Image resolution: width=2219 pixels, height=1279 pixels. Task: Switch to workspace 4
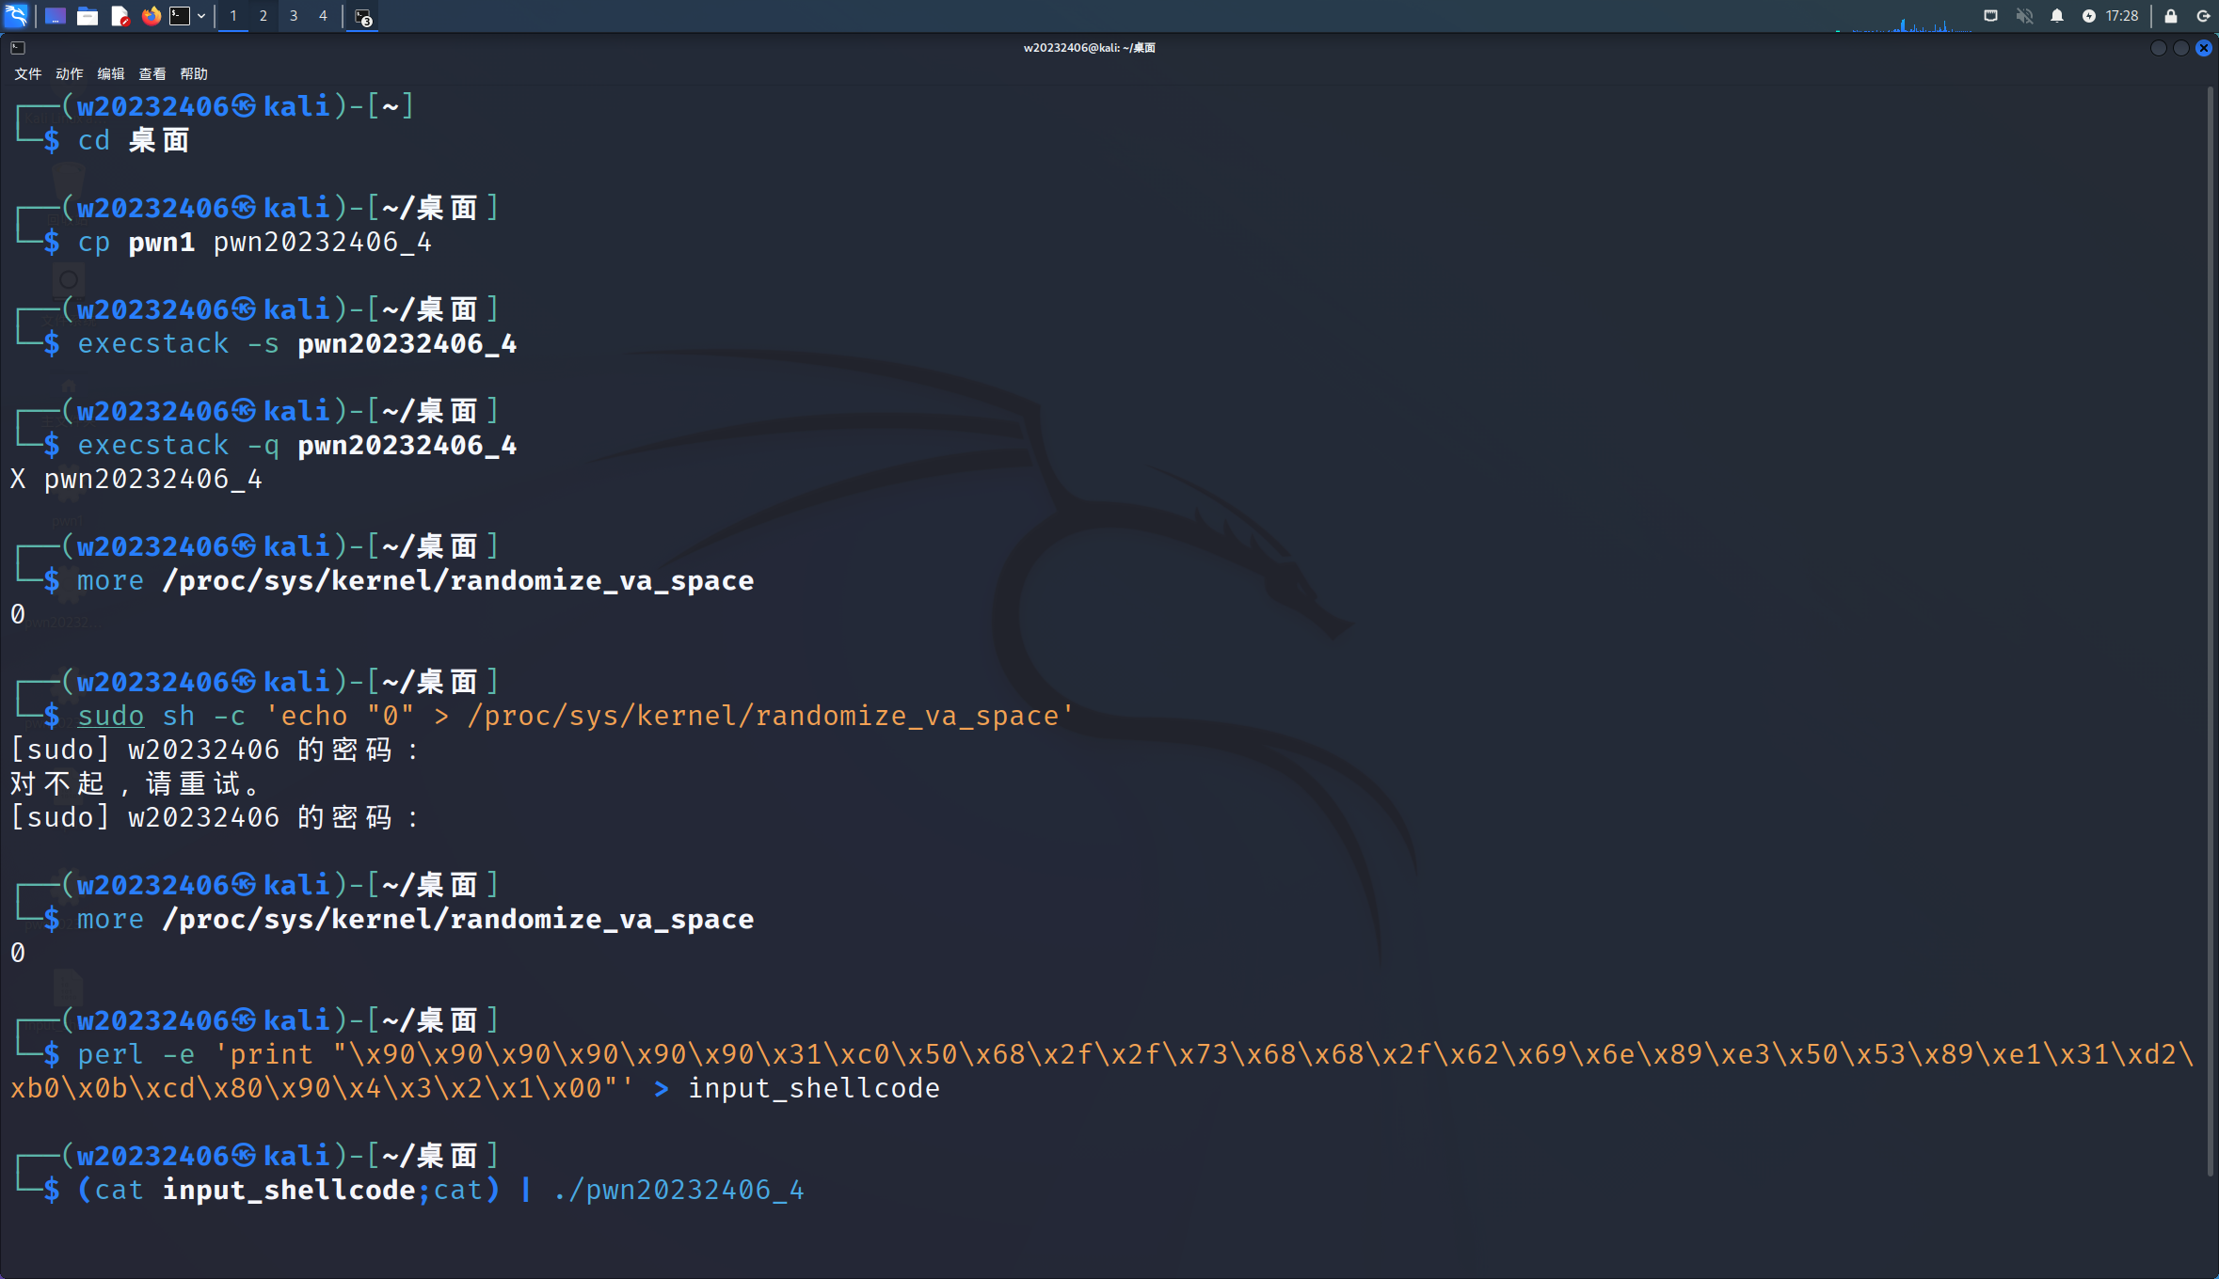(x=323, y=16)
